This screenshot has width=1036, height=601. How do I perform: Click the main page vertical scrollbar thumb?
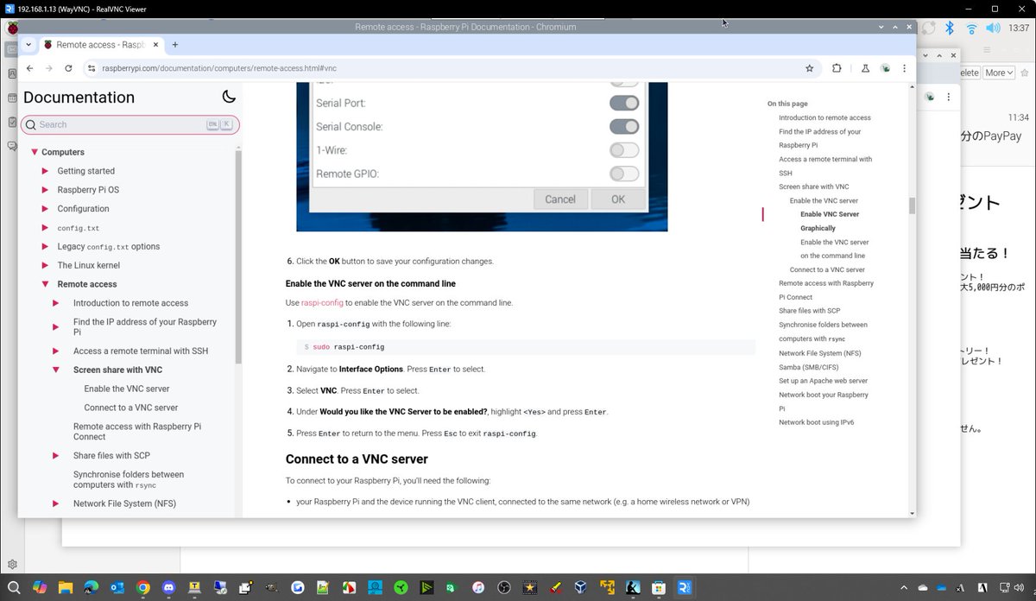point(911,206)
